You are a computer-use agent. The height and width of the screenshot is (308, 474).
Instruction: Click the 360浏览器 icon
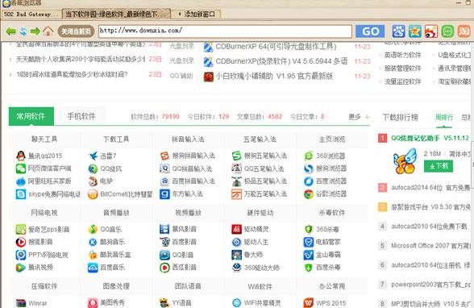pos(308,156)
